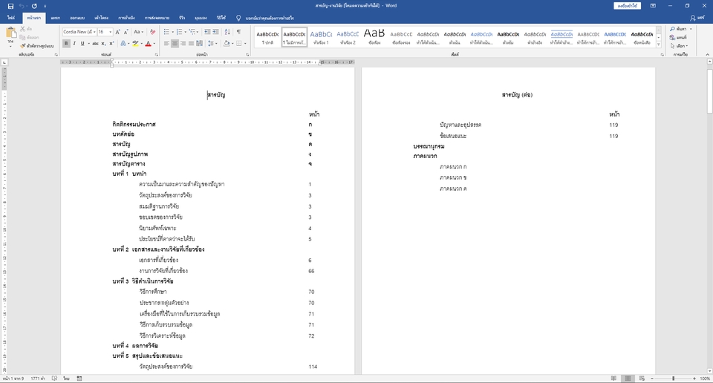713x383 pixels.
Task: Open the References ribbon tab
Action: (x=126, y=18)
